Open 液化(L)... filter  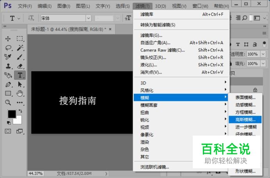click(x=181, y=65)
